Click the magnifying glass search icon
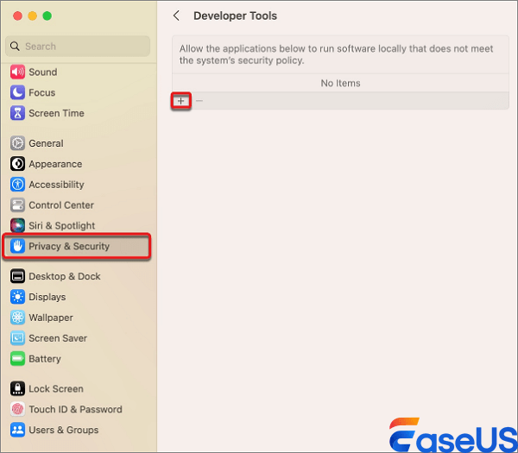Screen dimensions: 518x453 point(15,47)
